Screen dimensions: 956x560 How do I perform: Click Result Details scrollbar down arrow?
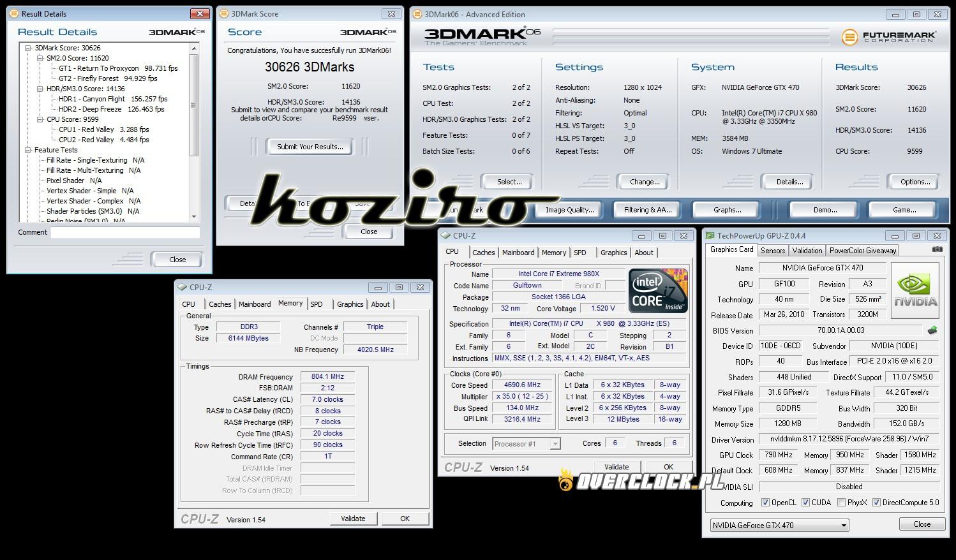pyautogui.click(x=194, y=217)
